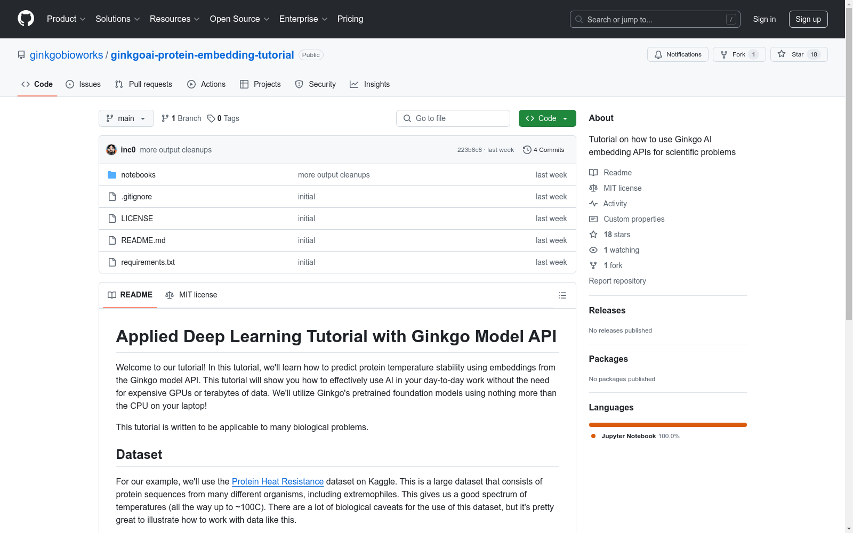Click the Star icon
853x533 pixels.
click(x=782, y=54)
